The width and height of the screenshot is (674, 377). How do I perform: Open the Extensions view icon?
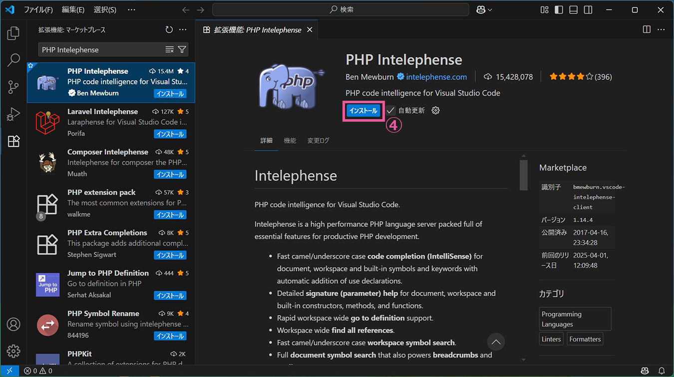coord(13,141)
